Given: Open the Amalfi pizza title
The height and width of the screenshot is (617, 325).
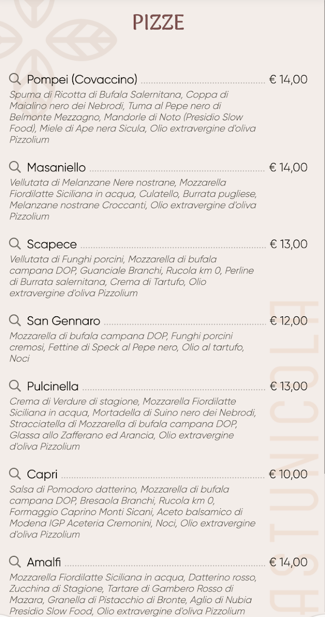Looking at the screenshot, I should point(44,562).
